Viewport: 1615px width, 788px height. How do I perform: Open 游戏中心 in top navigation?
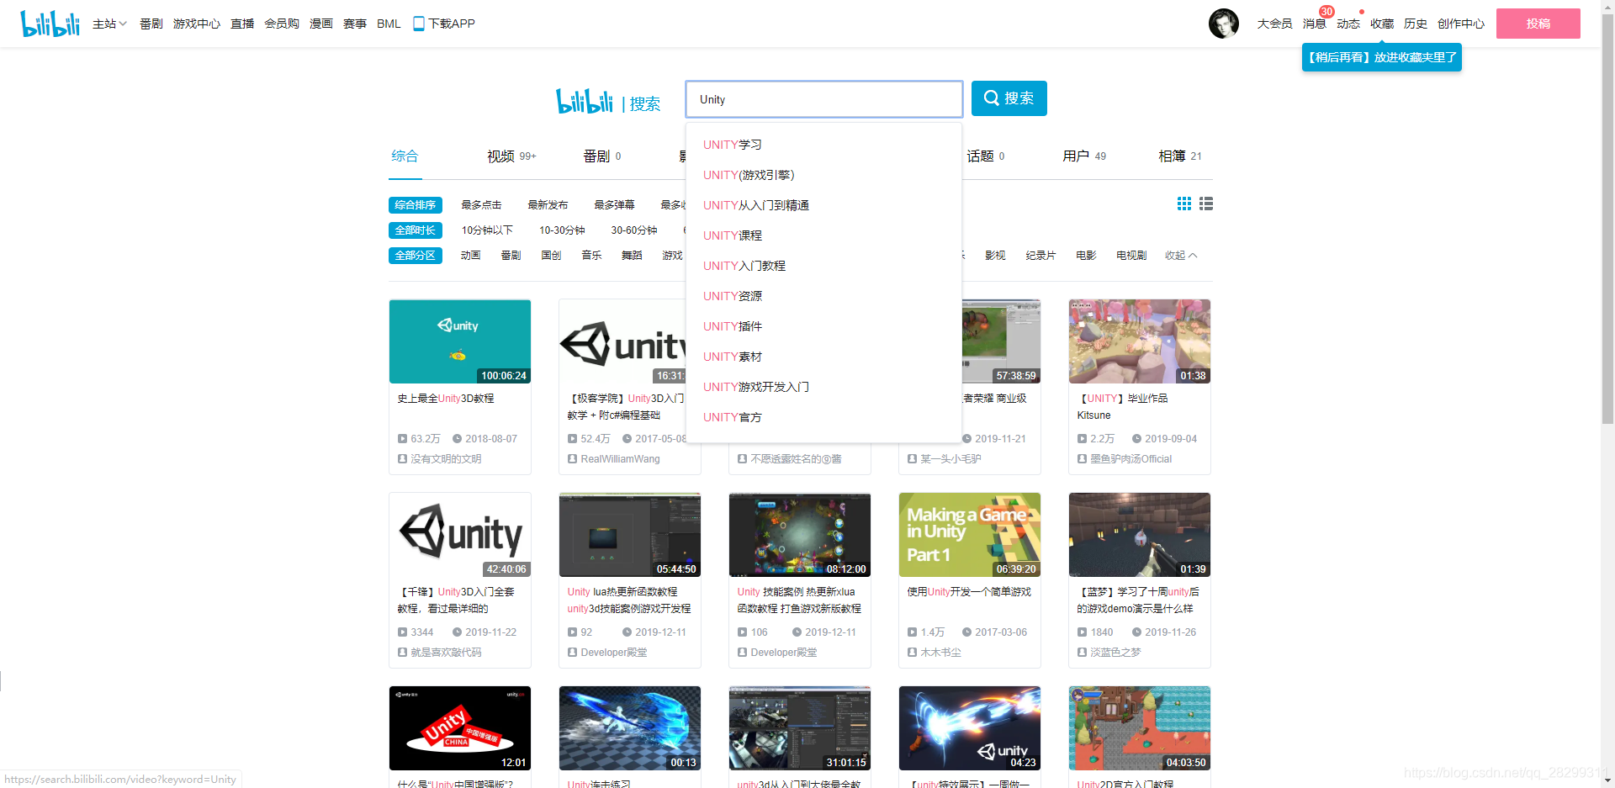pyautogui.click(x=197, y=24)
